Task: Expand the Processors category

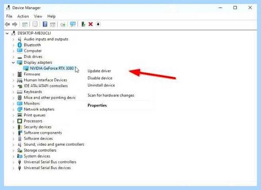Action: pyautogui.click(x=13, y=121)
